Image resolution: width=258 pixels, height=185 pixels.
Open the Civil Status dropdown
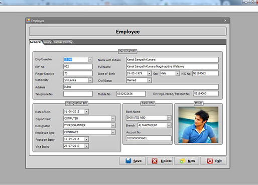coord(149,80)
